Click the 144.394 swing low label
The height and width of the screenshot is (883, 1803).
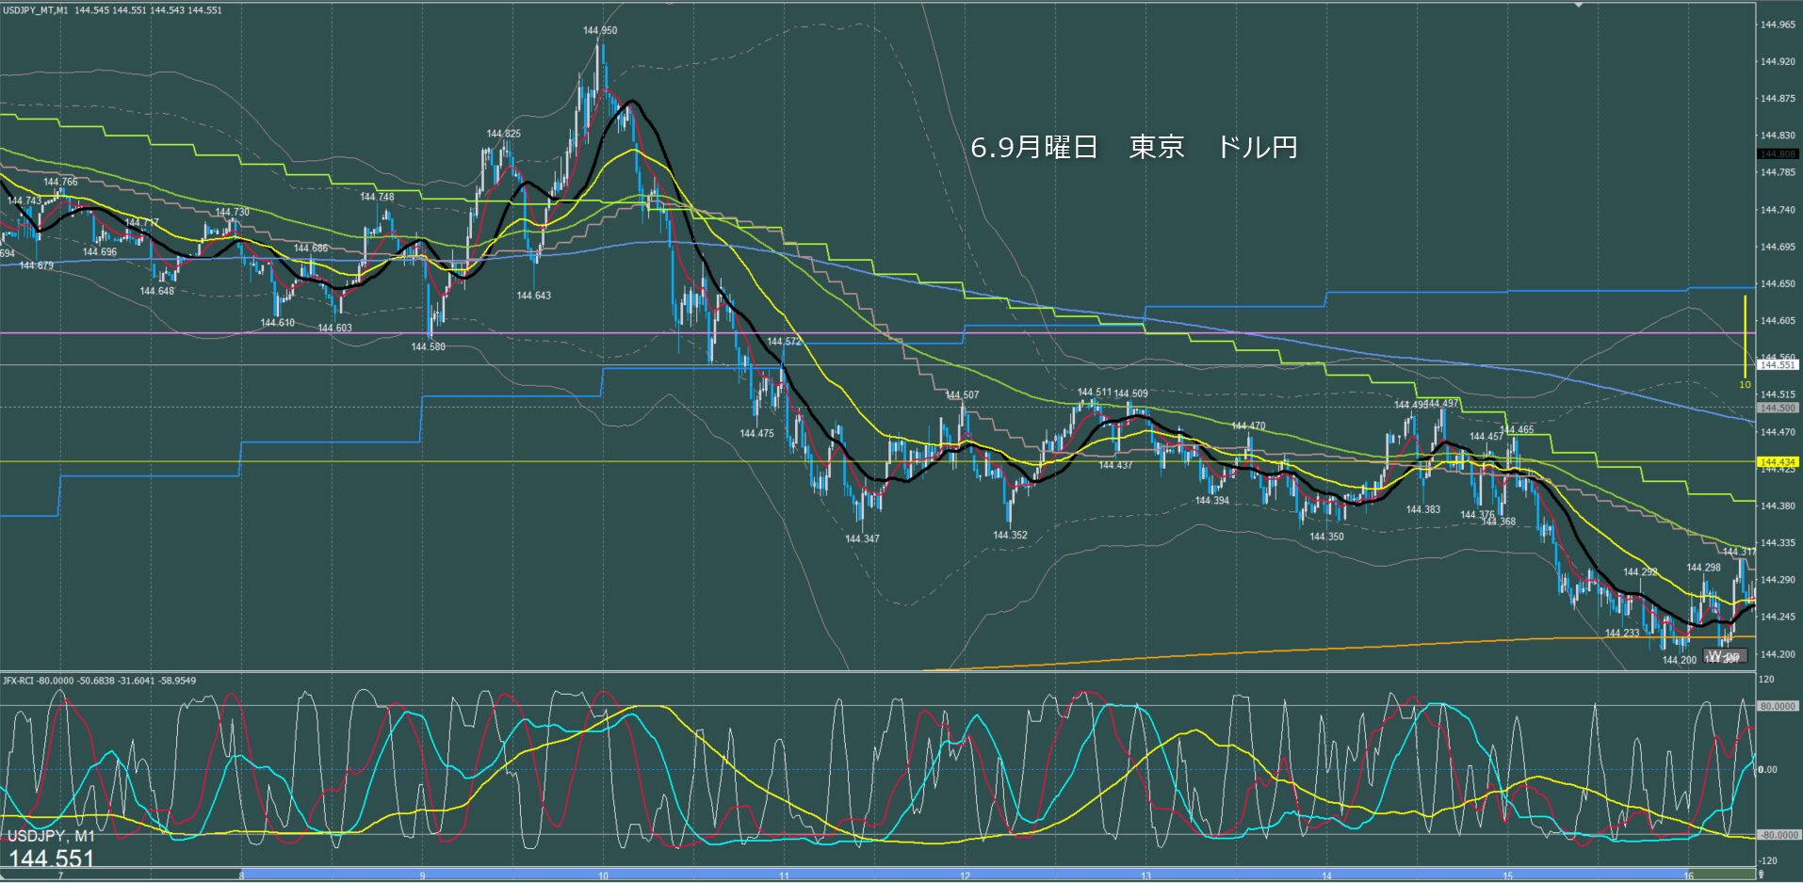[1211, 500]
